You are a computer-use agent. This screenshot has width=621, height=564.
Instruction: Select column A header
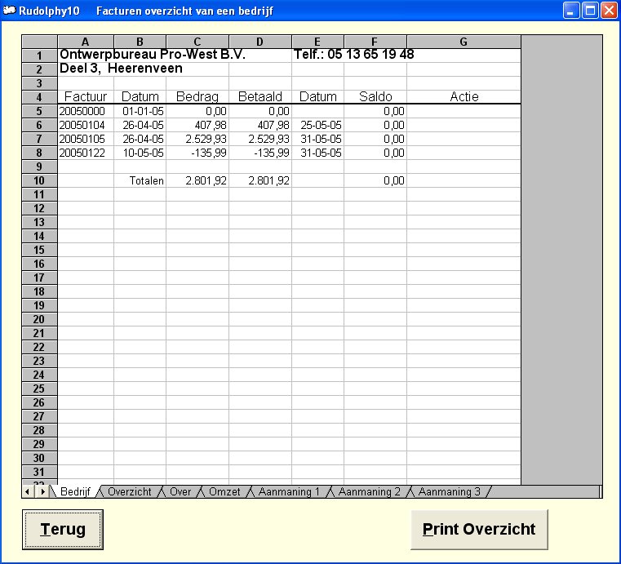(x=86, y=42)
